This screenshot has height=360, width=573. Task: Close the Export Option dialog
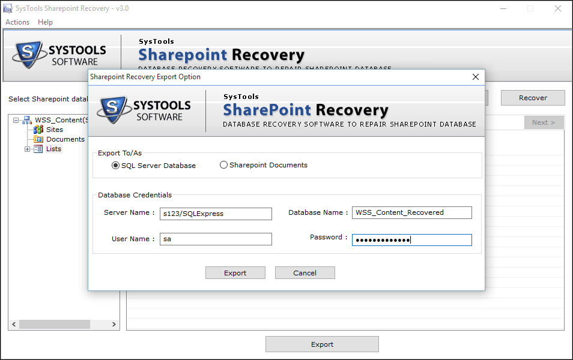click(x=476, y=77)
